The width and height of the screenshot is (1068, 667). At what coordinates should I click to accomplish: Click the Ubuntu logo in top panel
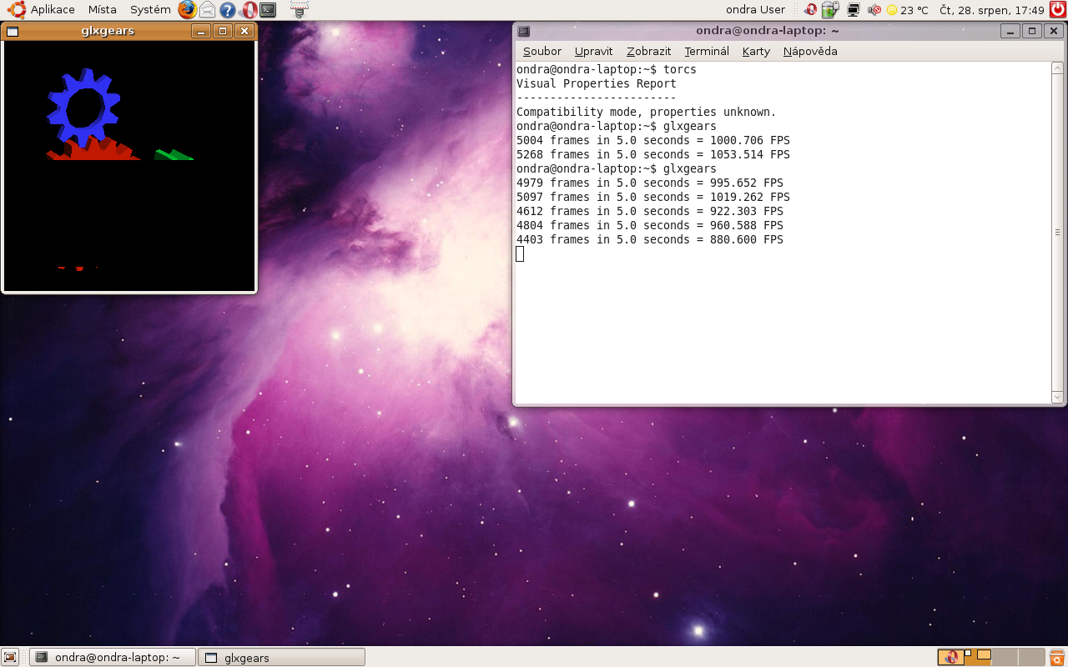tap(16, 10)
